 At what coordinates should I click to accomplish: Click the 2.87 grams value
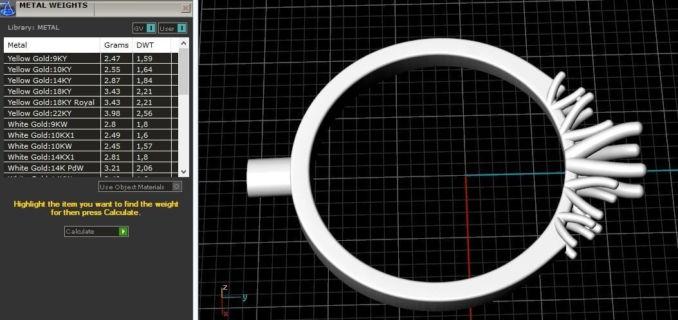pyautogui.click(x=112, y=80)
